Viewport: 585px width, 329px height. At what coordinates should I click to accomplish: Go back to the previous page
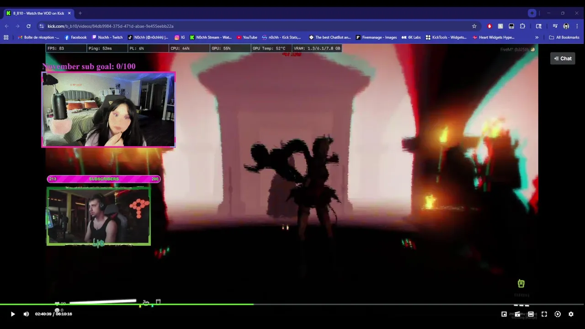pos(6,26)
